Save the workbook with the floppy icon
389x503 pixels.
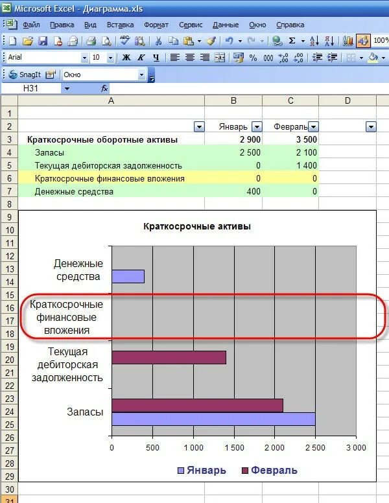[43, 41]
